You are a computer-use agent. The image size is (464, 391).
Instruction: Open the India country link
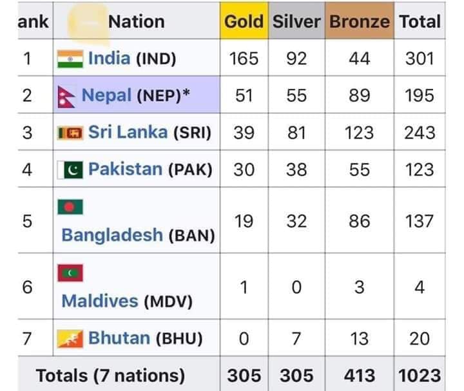109,59
